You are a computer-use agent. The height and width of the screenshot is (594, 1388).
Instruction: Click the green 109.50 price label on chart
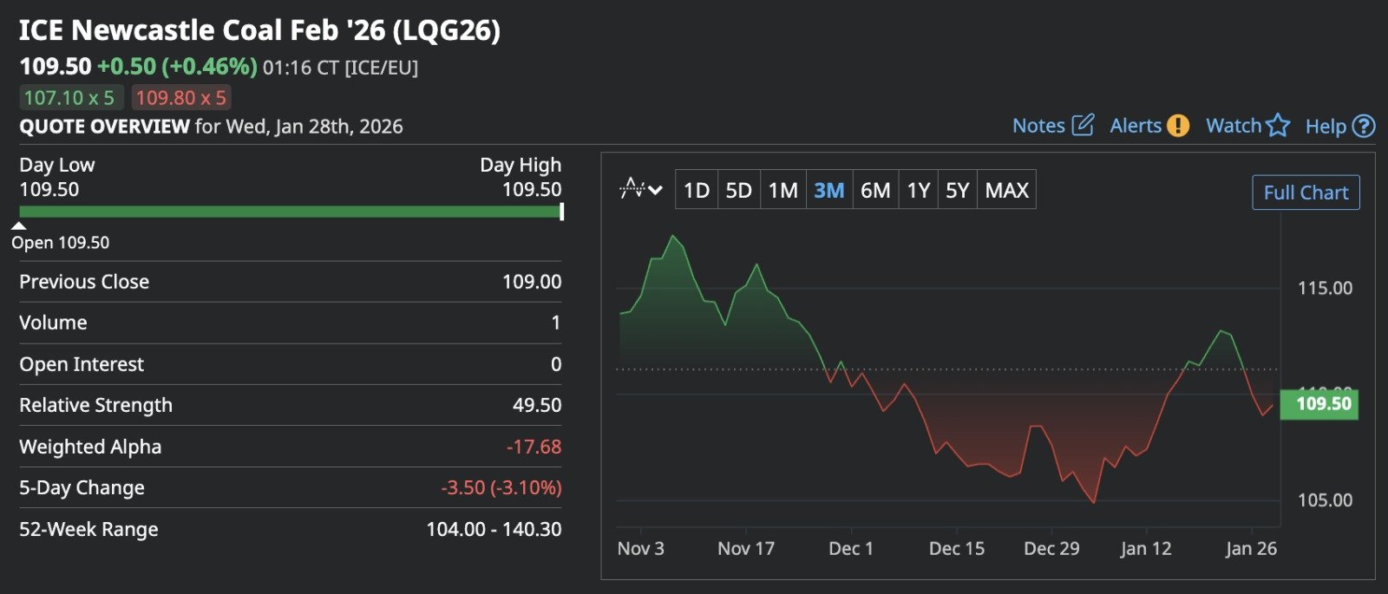click(x=1319, y=404)
